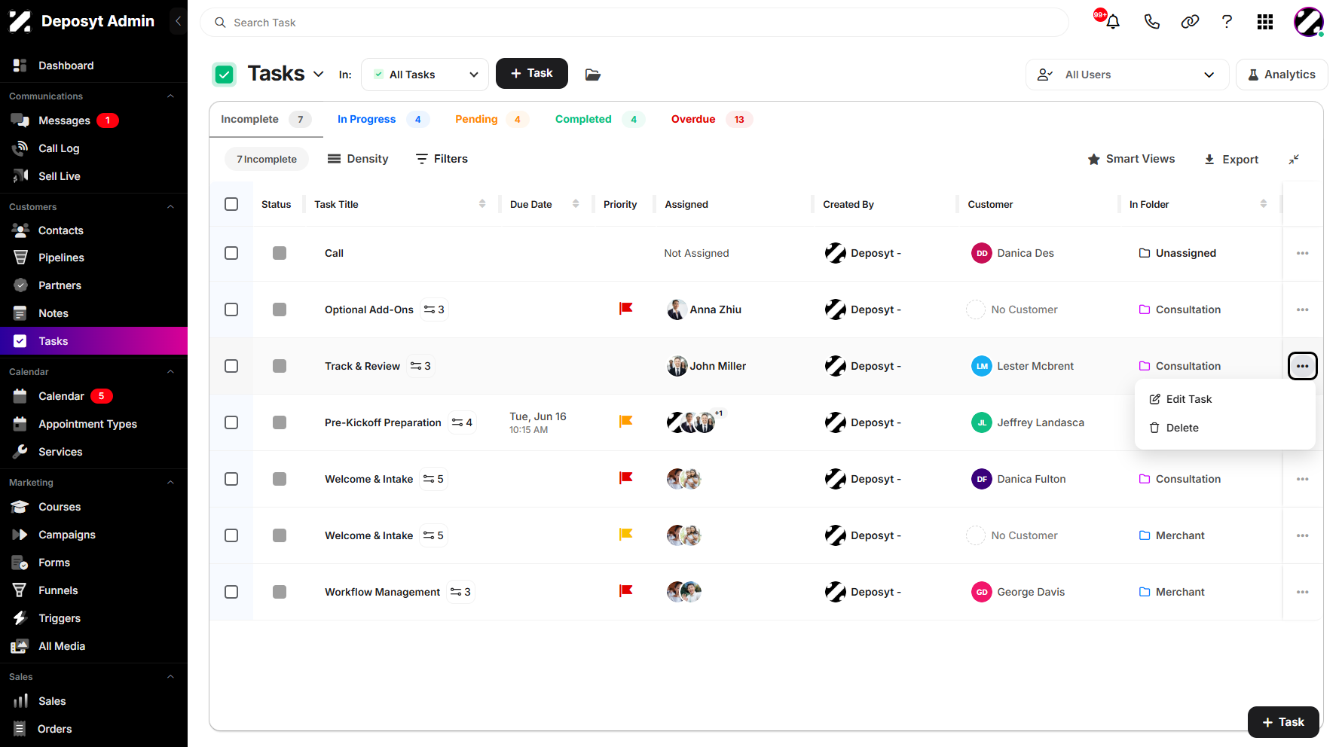
Task: Open the notifications bell icon
Action: pyautogui.click(x=1112, y=22)
